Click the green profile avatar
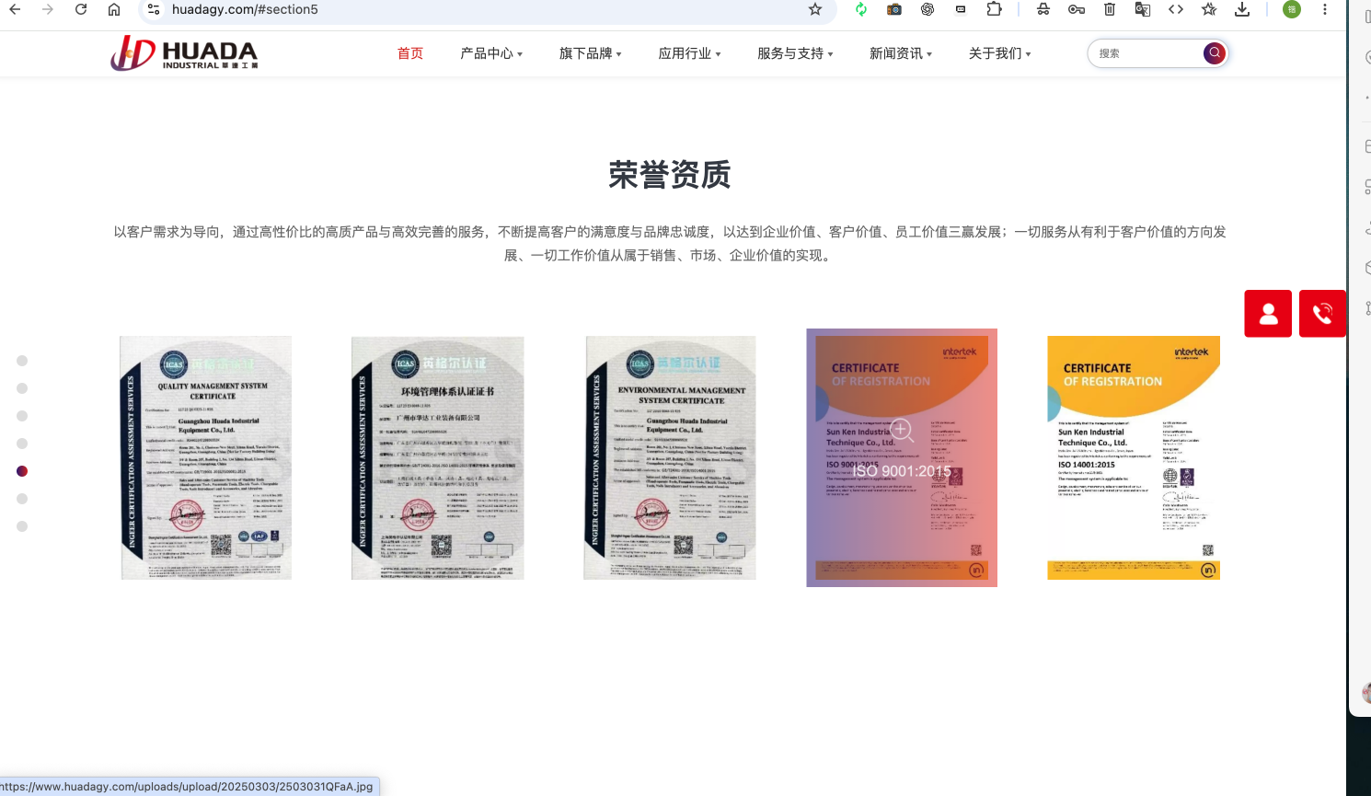Screen dimensions: 1371x796 tap(1292, 9)
